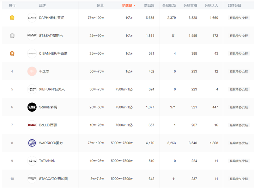
Task: Click the gold first-place rank medal
Action: click(x=12, y=18)
